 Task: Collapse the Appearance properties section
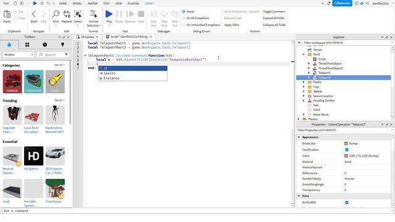pyautogui.click(x=299, y=137)
